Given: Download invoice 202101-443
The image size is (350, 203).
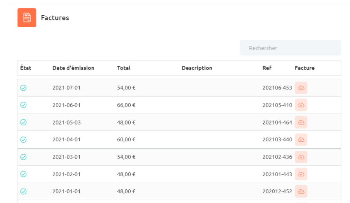Looking at the screenshot, I should [x=301, y=174].
